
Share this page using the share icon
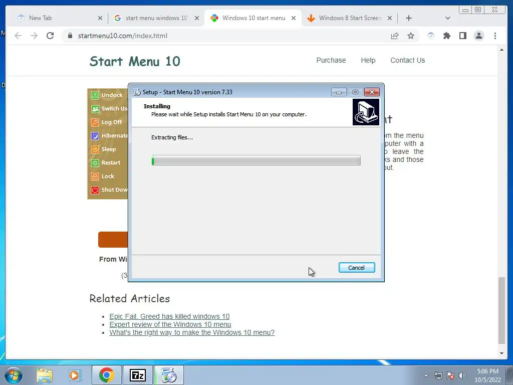pyautogui.click(x=395, y=36)
